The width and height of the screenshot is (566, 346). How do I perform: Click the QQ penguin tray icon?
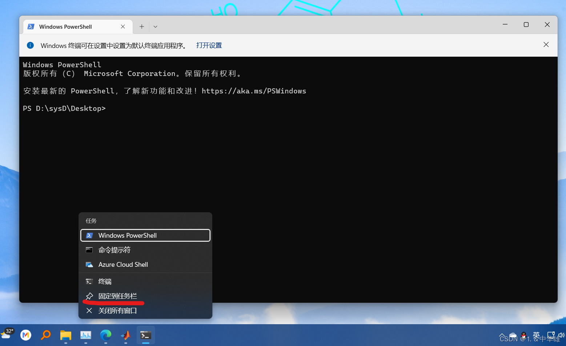(524, 335)
